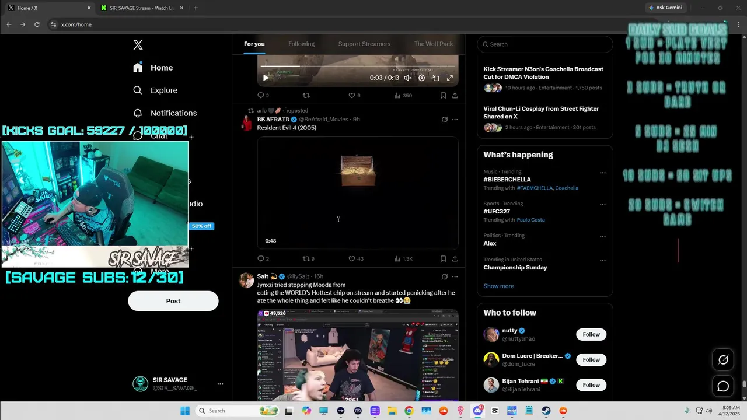Toggle picture-in-picture on top video
Screen dimensions: 747x420
pos(436,78)
